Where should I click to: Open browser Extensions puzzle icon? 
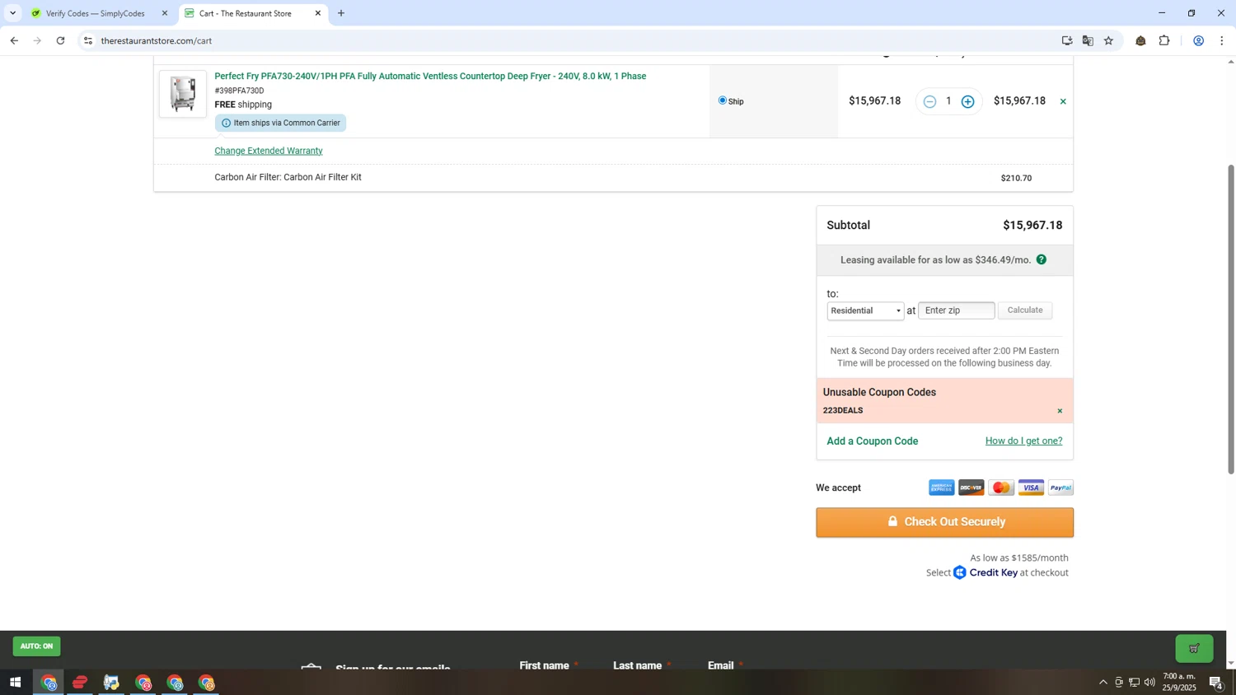(1164, 40)
